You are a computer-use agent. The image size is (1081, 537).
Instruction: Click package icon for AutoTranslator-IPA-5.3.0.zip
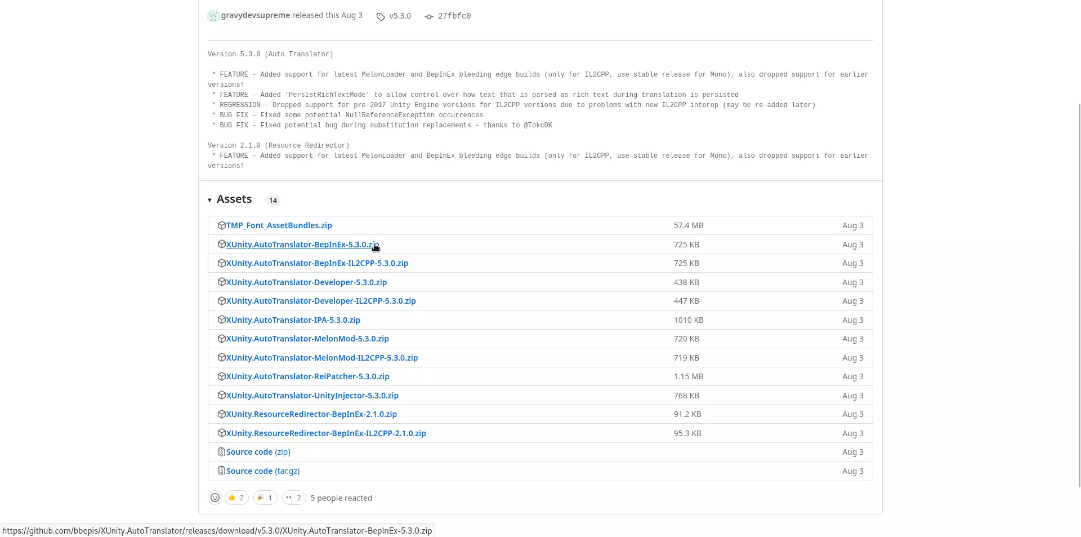[x=222, y=320]
